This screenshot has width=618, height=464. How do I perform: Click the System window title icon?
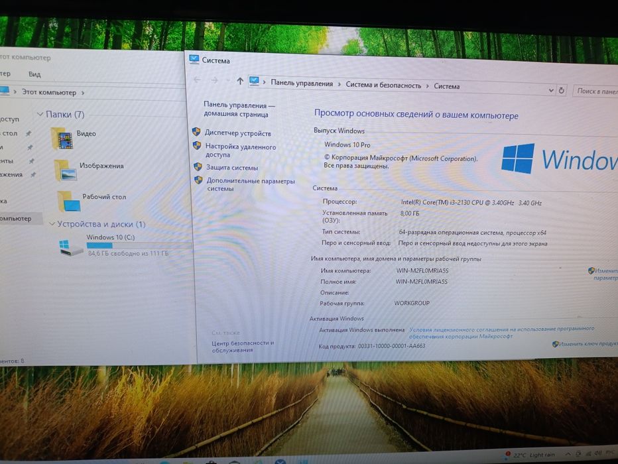pos(194,59)
